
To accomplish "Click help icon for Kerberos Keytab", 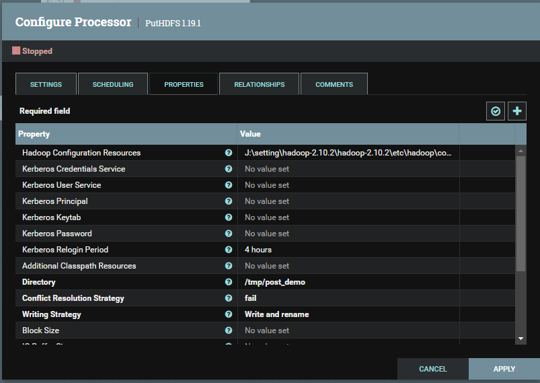I will coord(229,217).
